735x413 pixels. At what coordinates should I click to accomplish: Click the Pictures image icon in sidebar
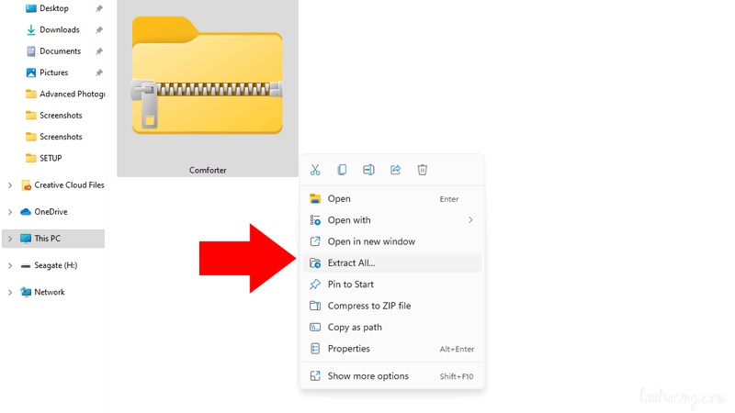click(x=31, y=73)
